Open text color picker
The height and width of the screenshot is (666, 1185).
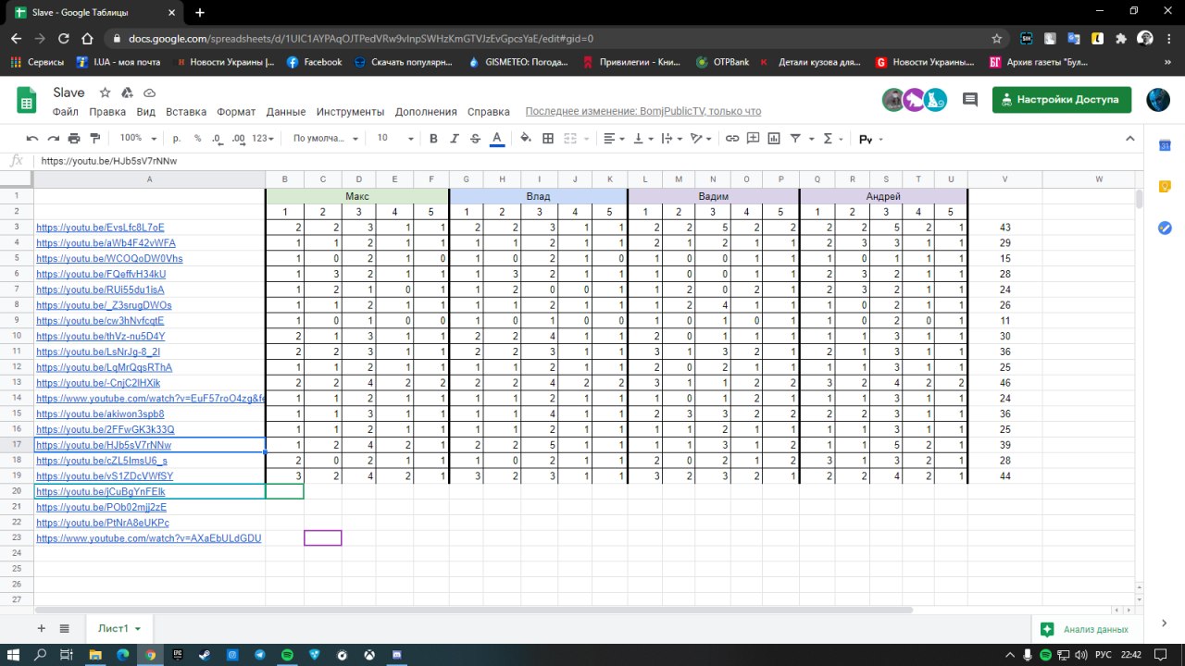(x=496, y=139)
